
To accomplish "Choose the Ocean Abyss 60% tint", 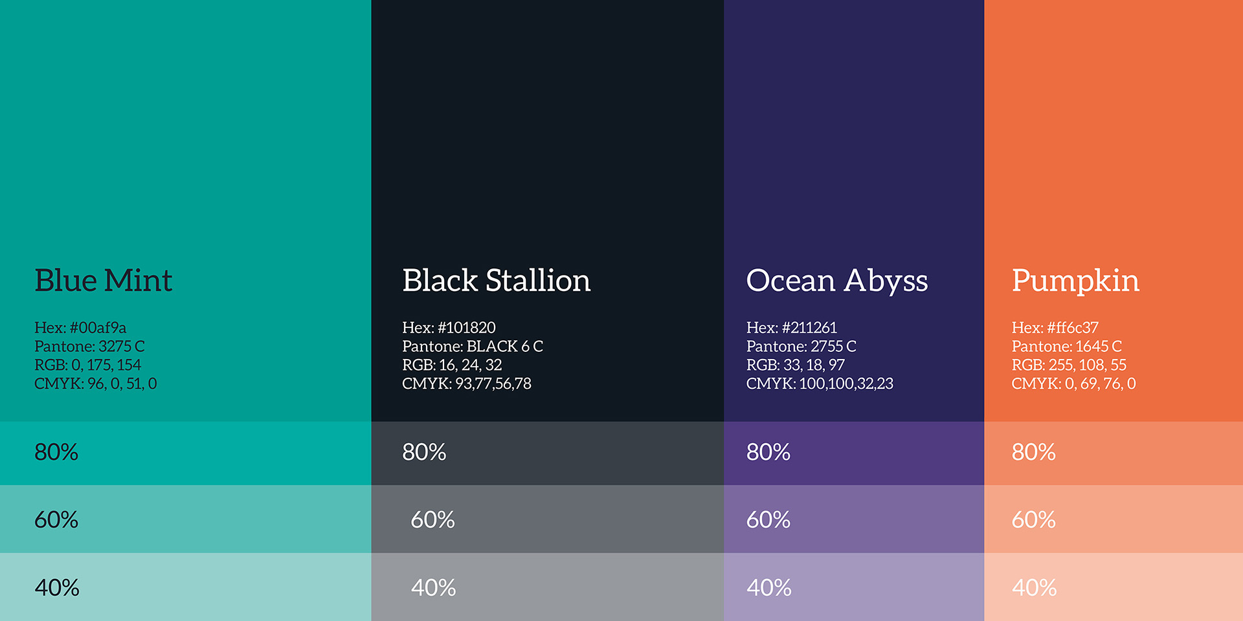I will point(854,519).
